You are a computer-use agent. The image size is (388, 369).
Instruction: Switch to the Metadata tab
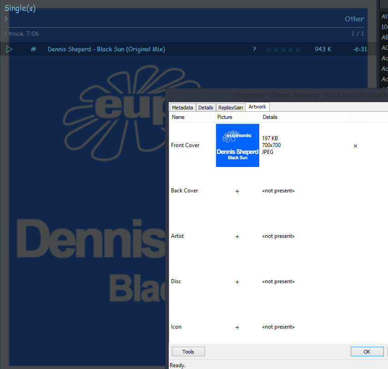click(182, 108)
